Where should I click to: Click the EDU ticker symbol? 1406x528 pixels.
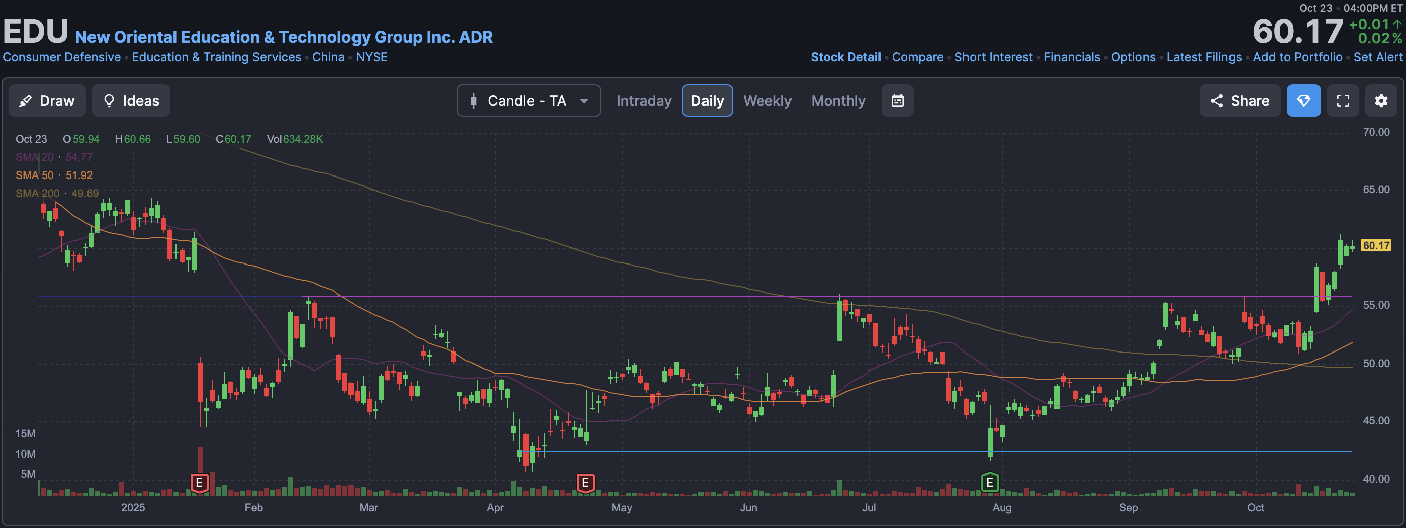(x=36, y=31)
